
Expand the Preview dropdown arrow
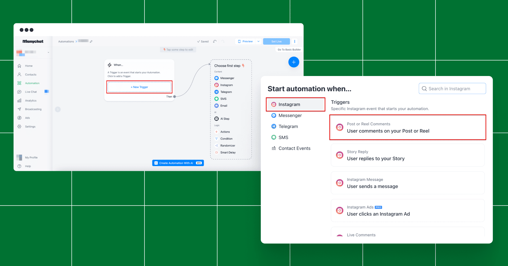pyautogui.click(x=259, y=41)
